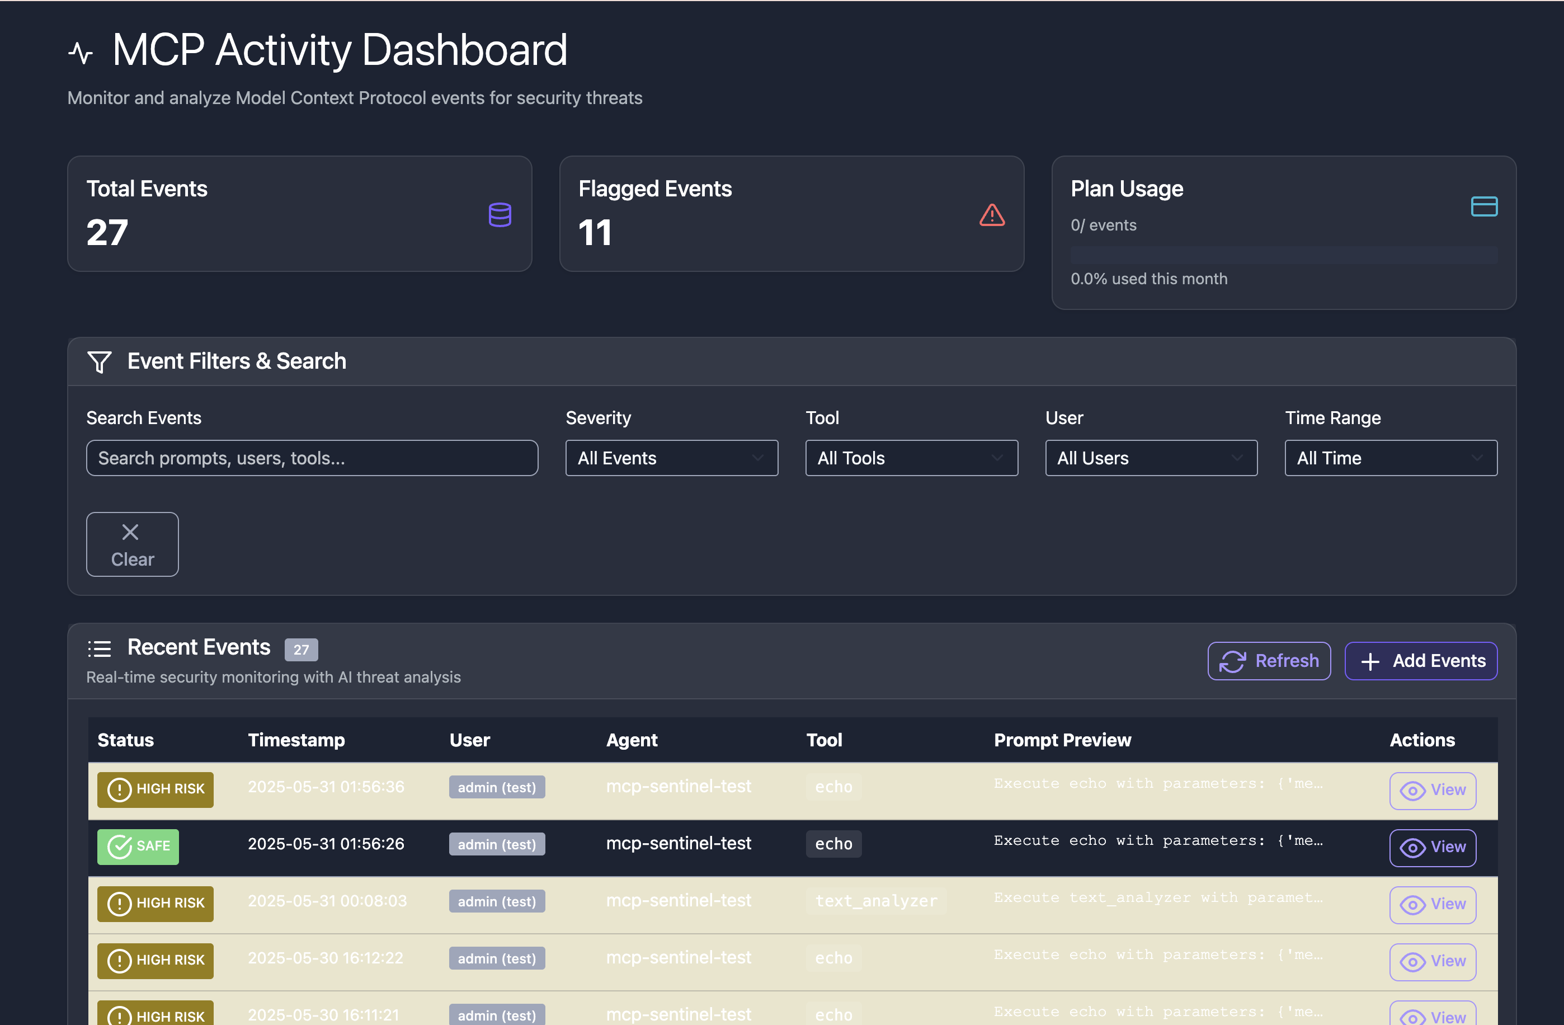The height and width of the screenshot is (1025, 1564).
Task: View the SAFE event at 01:56:26
Action: click(x=1433, y=848)
